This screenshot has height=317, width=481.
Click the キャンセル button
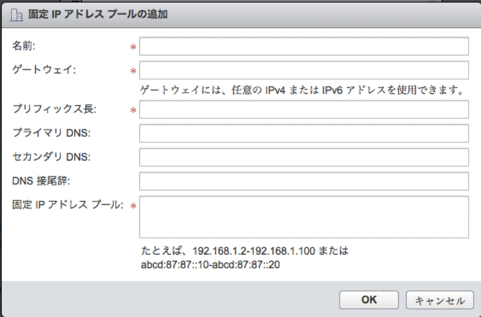[x=440, y=300]
